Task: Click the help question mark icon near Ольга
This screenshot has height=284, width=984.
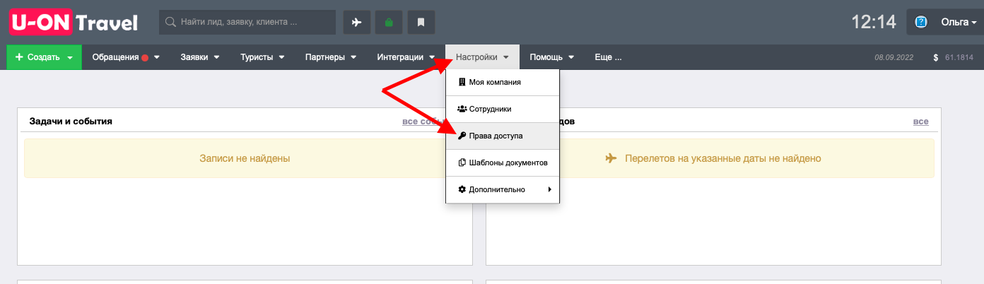Action: [x=921, y=22]
